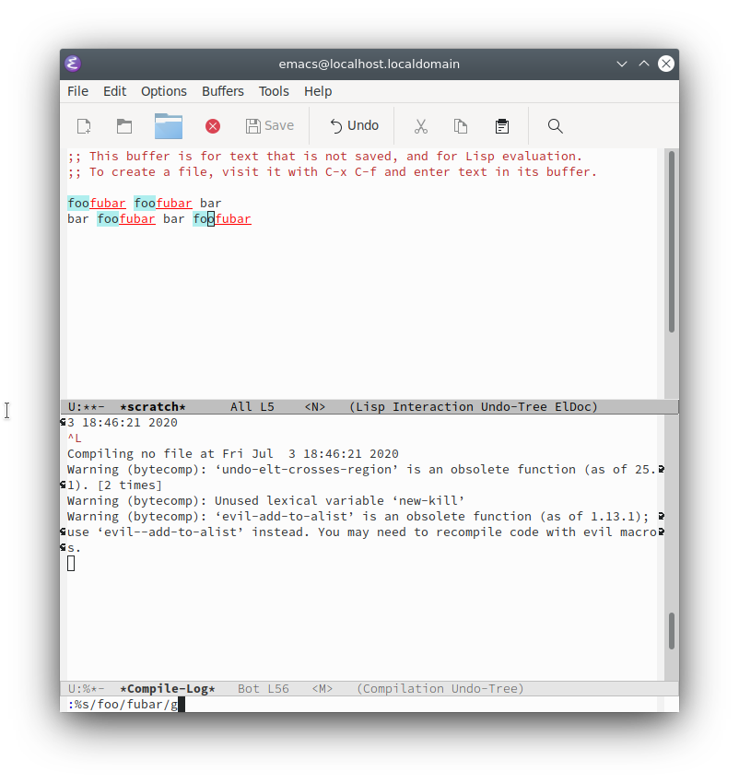Viewport: 739px width, 783px height.
Task: Click Lisp Interaction mode name in mode line
Action: (413, 407)
